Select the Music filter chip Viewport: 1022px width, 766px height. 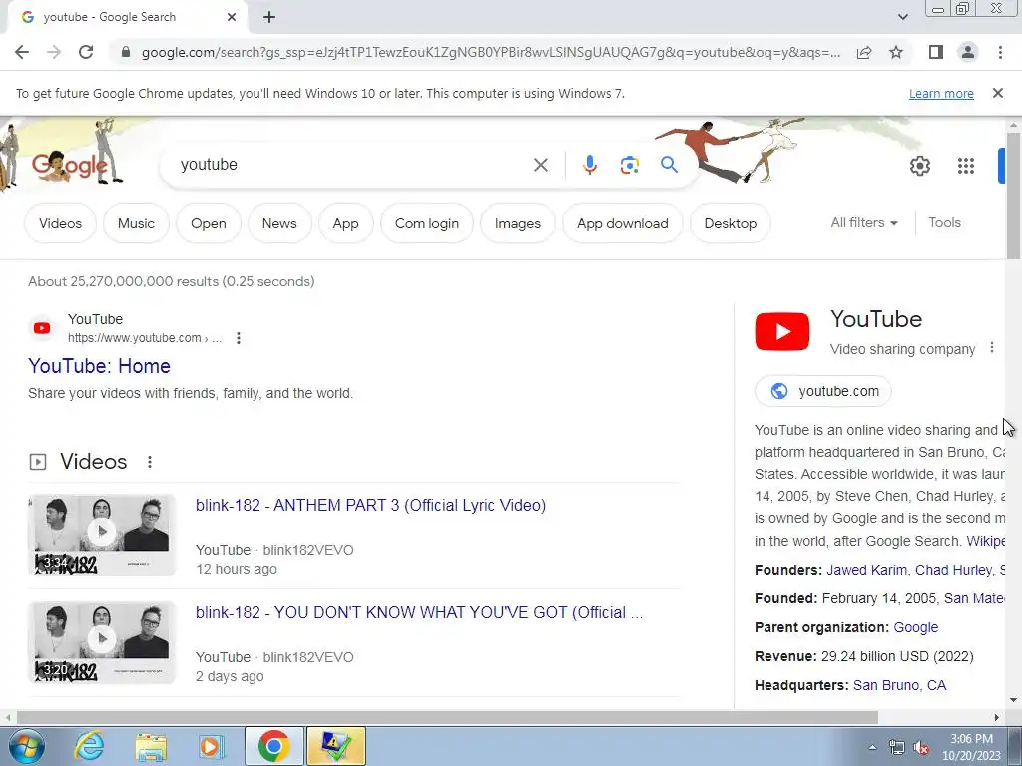coord(136,223)
